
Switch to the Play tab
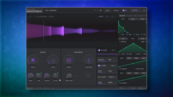click(108, 11)
